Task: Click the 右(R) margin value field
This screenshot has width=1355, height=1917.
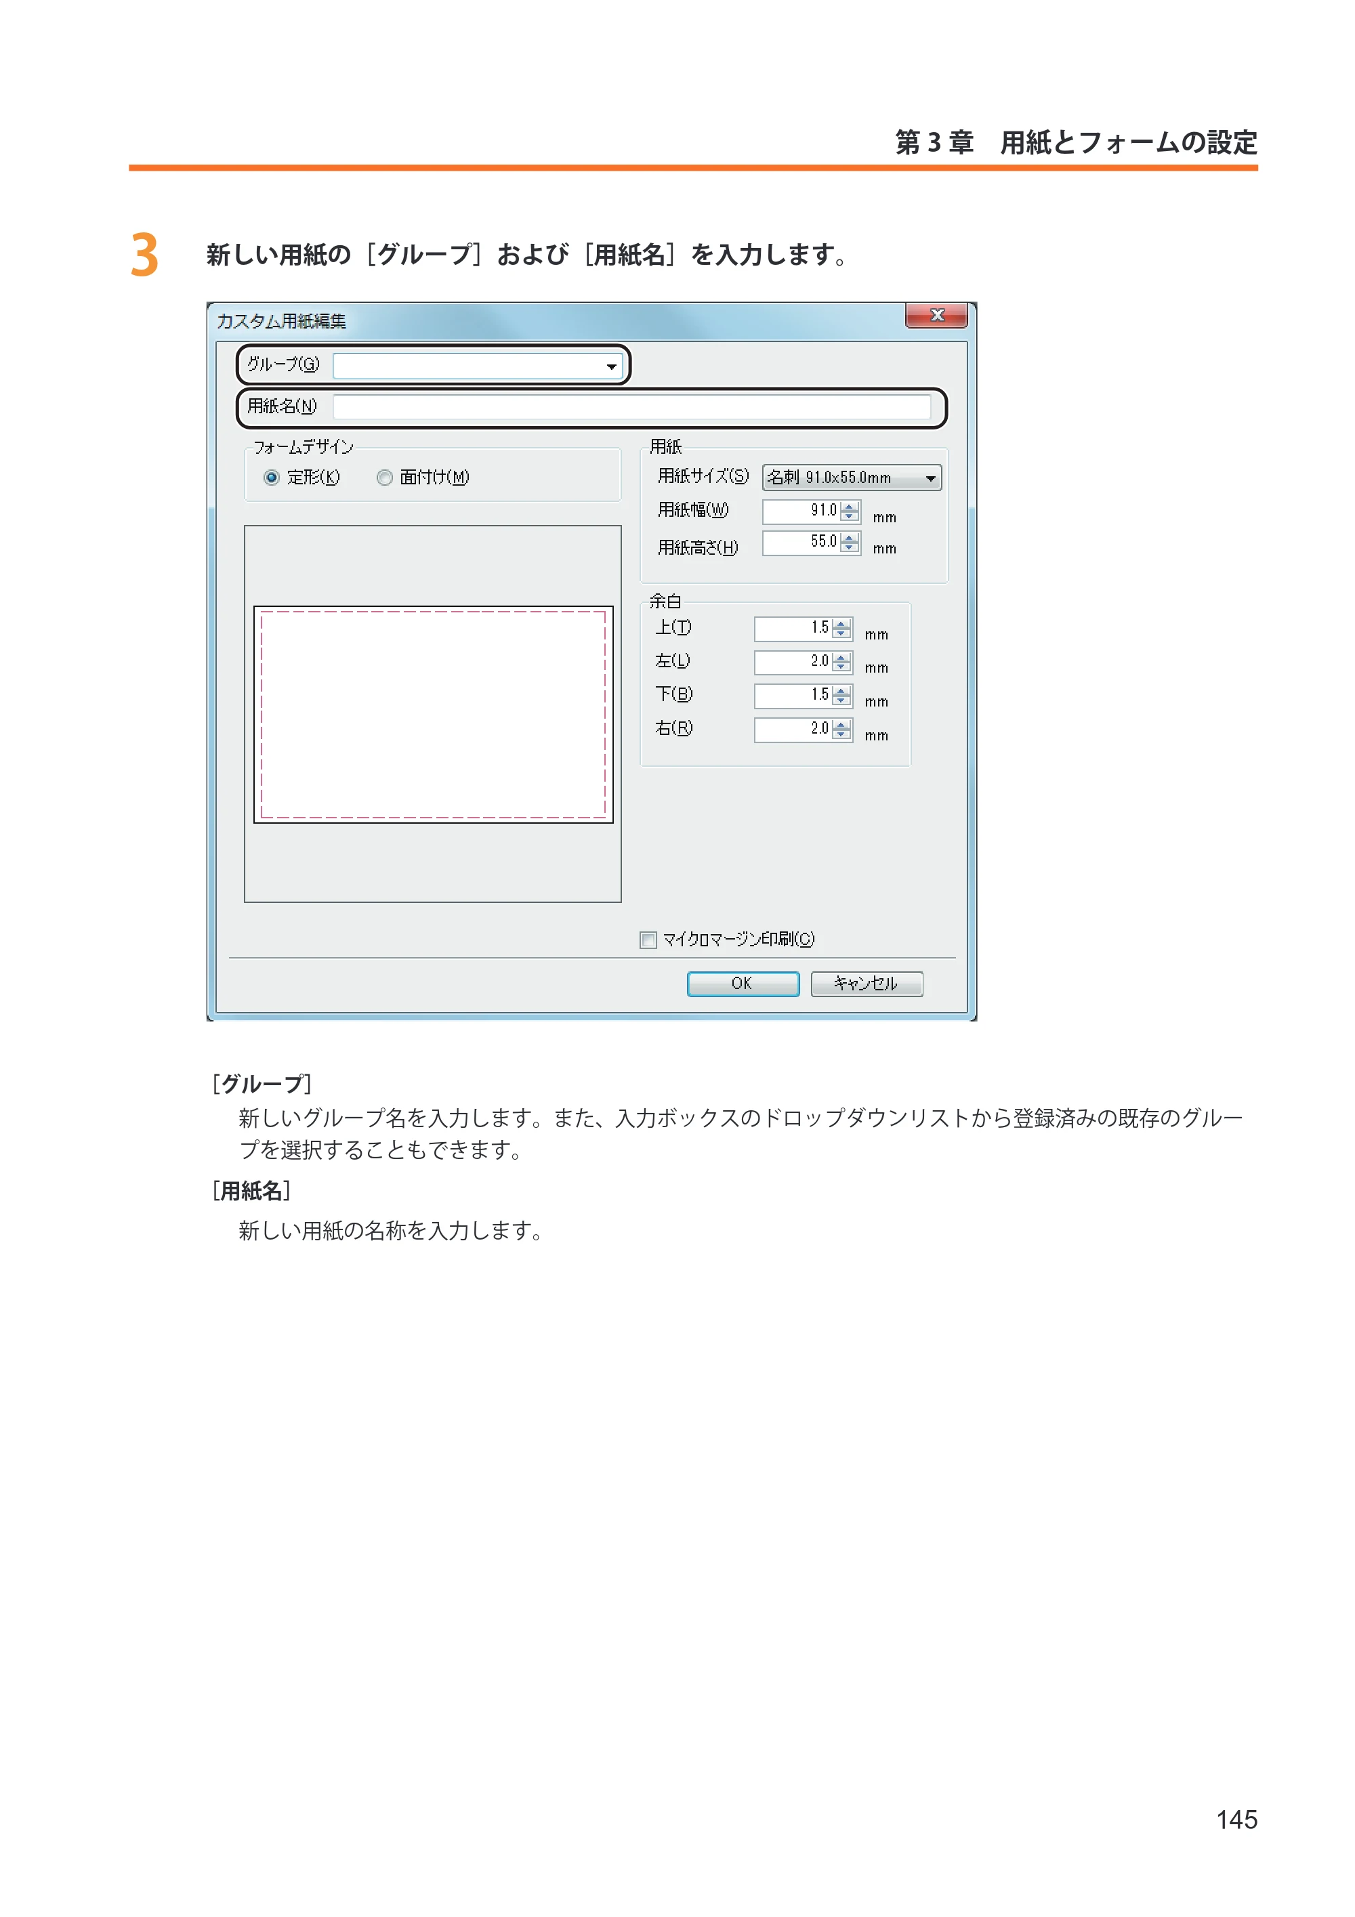Action: [793, 730]
